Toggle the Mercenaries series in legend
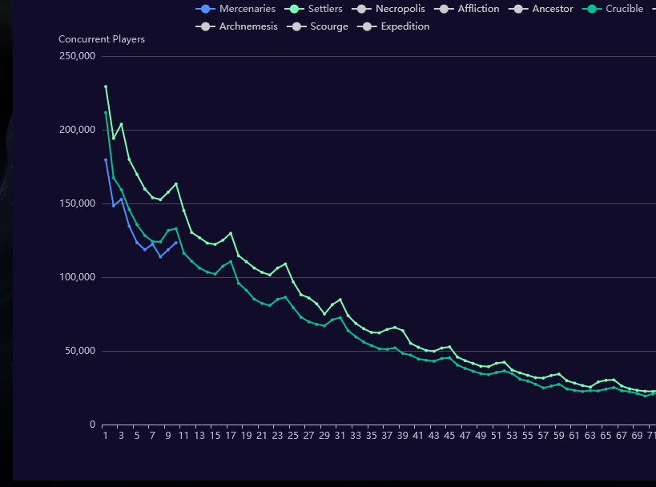656x487 pixels. [x=235, y=9]
